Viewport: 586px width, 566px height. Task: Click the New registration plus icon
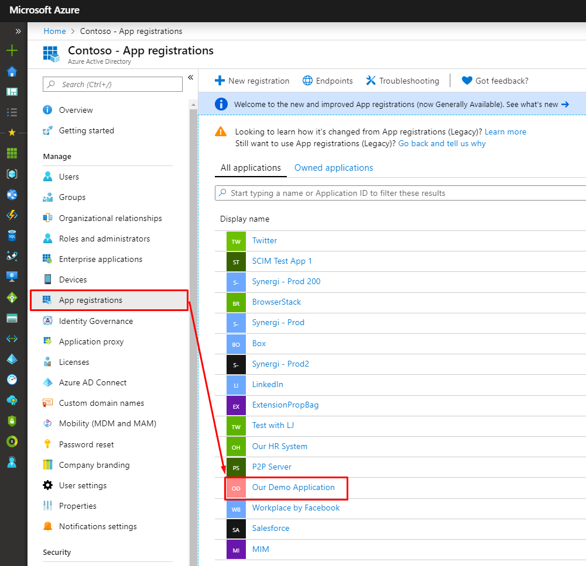tap(220, 81)
